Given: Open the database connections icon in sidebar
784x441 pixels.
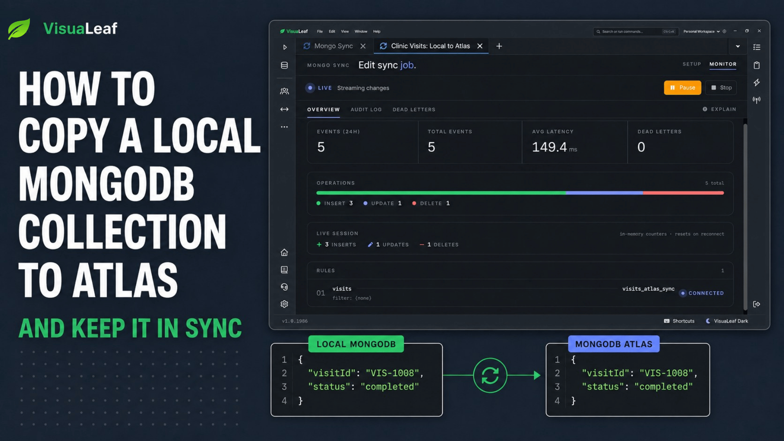Looking at the screenshot, I should 285,65.
